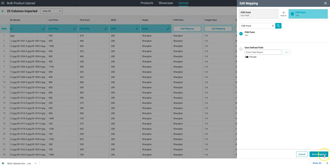Switch to the Products tab
The height and width of the screenshot is (165, 330).
point(147,3)
